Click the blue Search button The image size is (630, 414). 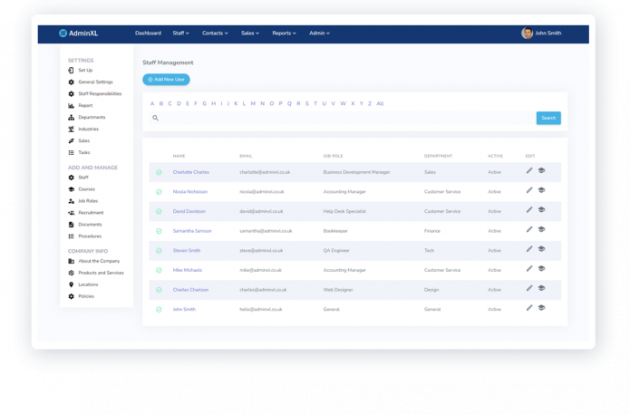548,118
